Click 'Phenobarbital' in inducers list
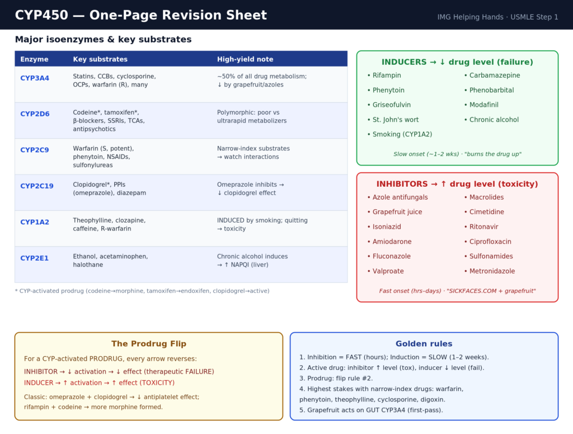Viewport: 573px width, 434px height. coord(489,90)
